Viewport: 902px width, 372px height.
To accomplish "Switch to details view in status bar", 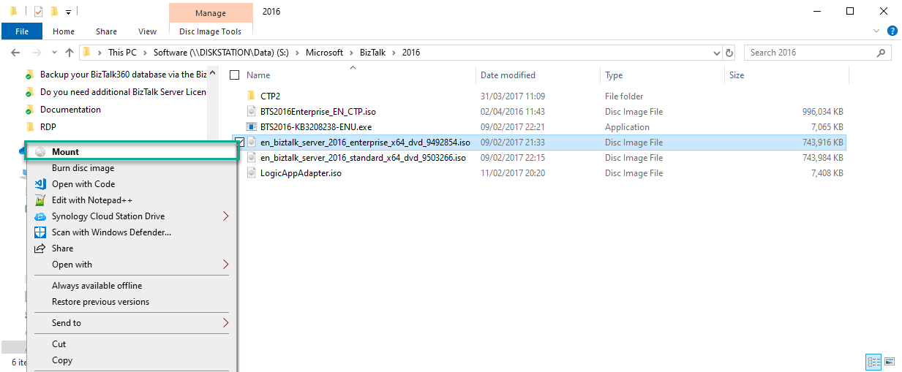I will 873,361.
